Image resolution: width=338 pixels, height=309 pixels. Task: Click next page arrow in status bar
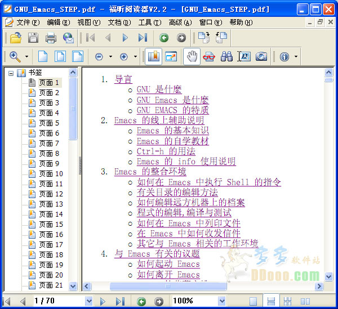(x=103, y=301)
